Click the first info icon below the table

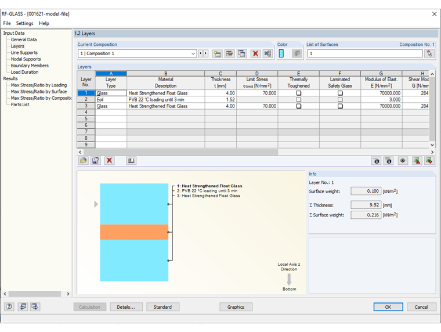click(377, 161)
